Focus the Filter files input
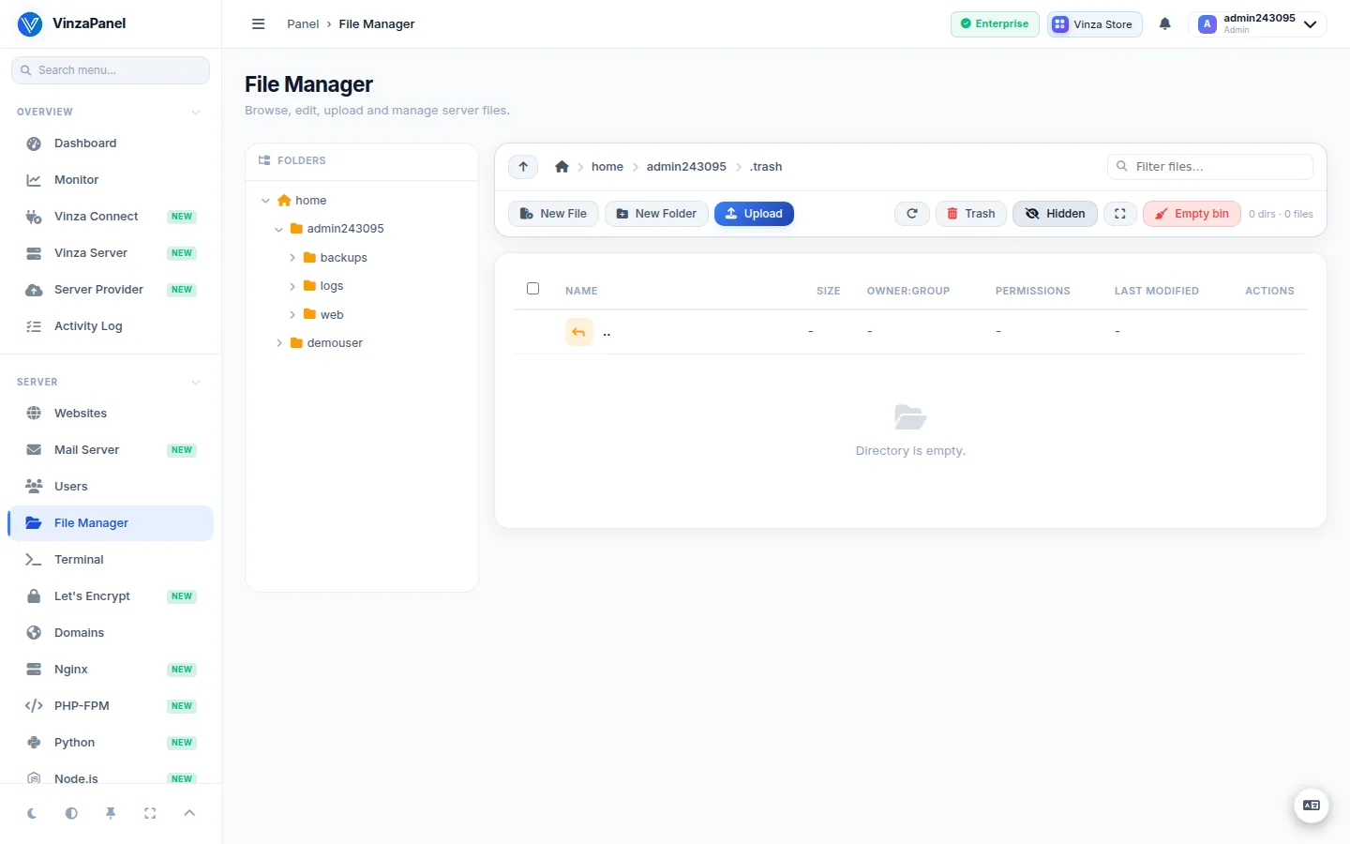This screenshot has width=1350, height=844. [x=1210, y=167]
